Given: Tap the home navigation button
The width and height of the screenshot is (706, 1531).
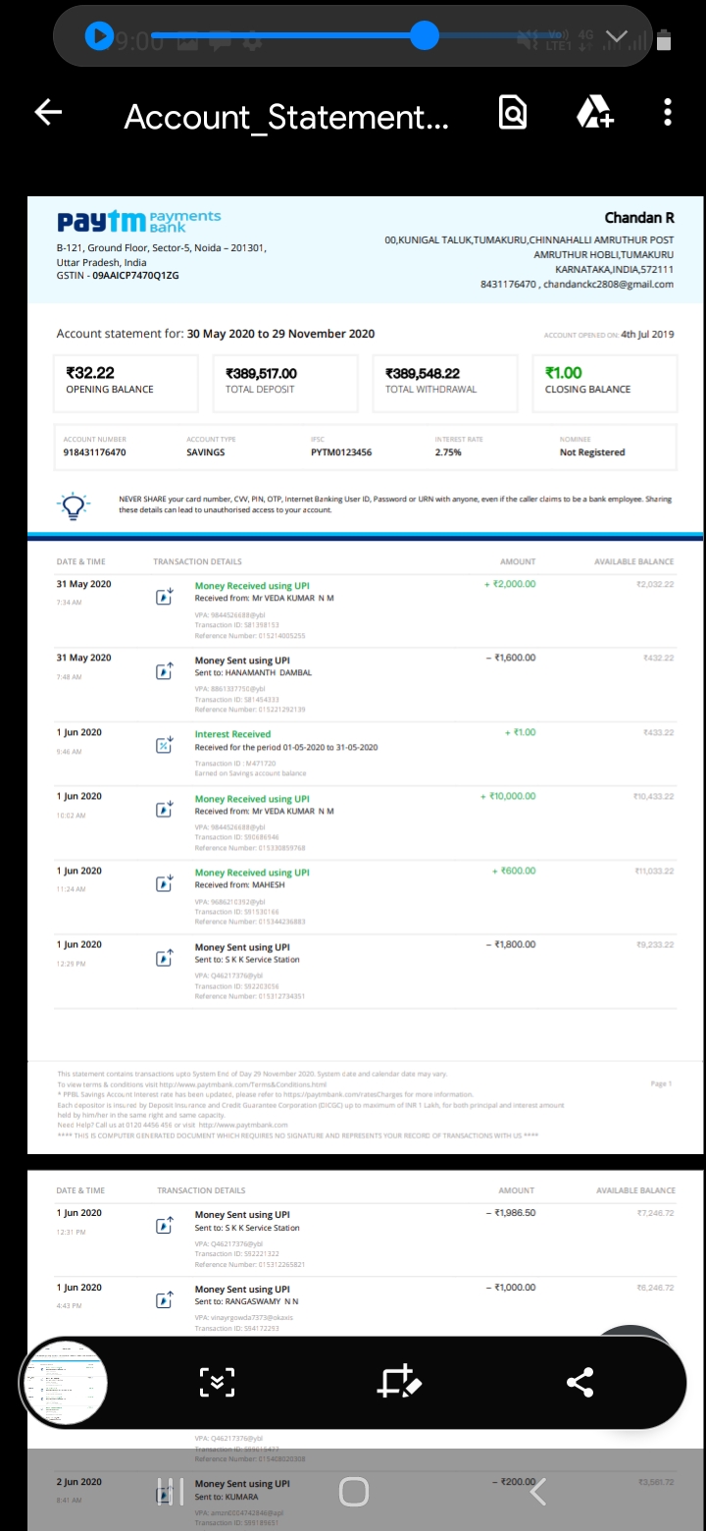Looking at the screenshot, I should click(353, 1493).
